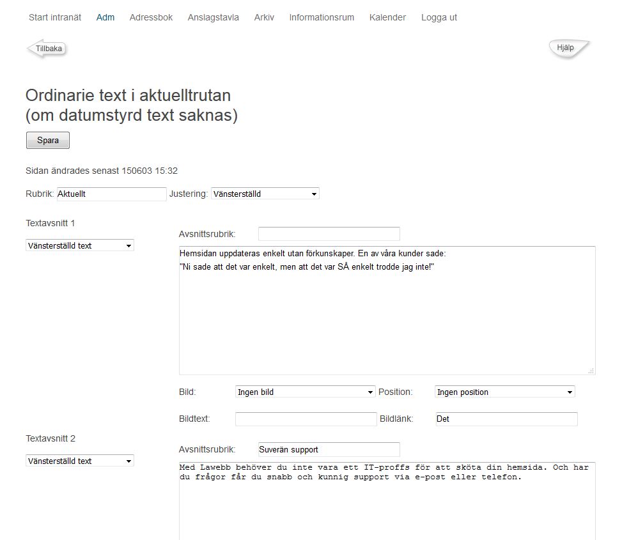Go to Anslagstavla
This screenshot has height=540, width=622.
[214, 17]
